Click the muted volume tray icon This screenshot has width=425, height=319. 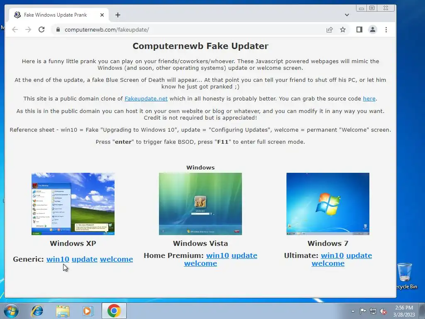click(383, 311)
